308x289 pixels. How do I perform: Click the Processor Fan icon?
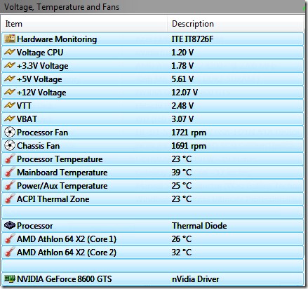10,133
